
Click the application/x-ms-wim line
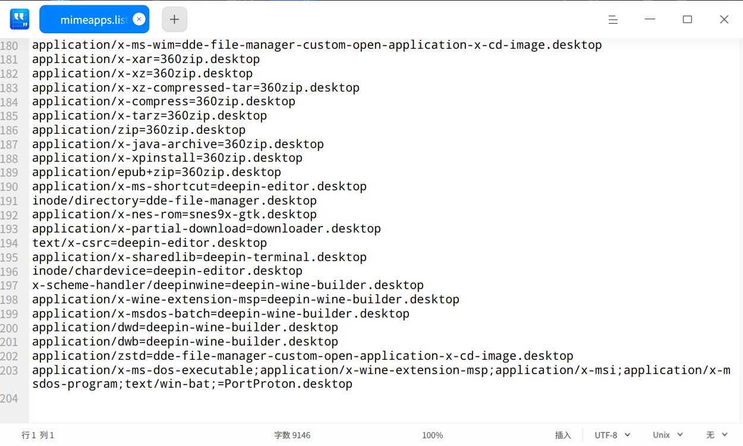(x=317, y=45)
